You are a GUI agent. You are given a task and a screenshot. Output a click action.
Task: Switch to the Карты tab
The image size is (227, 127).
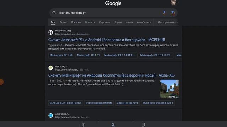118,22
